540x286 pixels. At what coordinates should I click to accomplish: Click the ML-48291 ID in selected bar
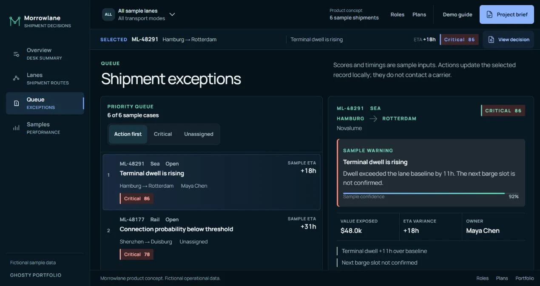pyautogui.click(x=145, y=40)
